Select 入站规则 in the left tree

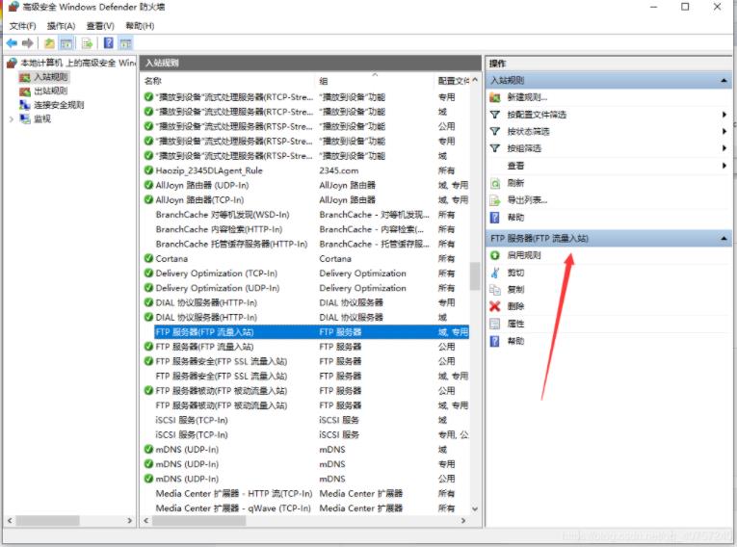(x=51, y=77)
